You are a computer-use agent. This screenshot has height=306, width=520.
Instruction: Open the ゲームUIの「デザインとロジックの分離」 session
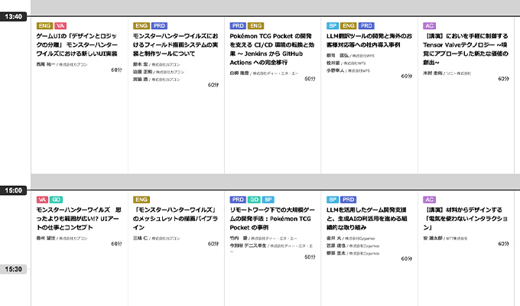pyautogui.click(x=76, y=45)
